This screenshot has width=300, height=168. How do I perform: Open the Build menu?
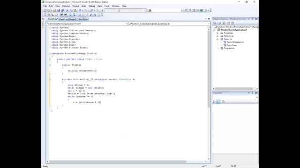(x=84, y=6)
